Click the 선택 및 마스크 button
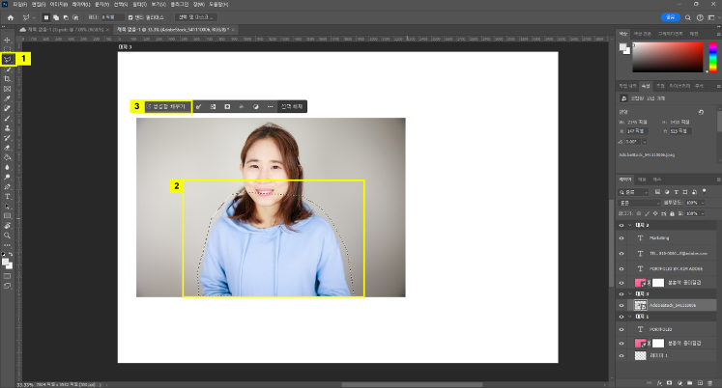722x388 pixels. tap(193, 17)
